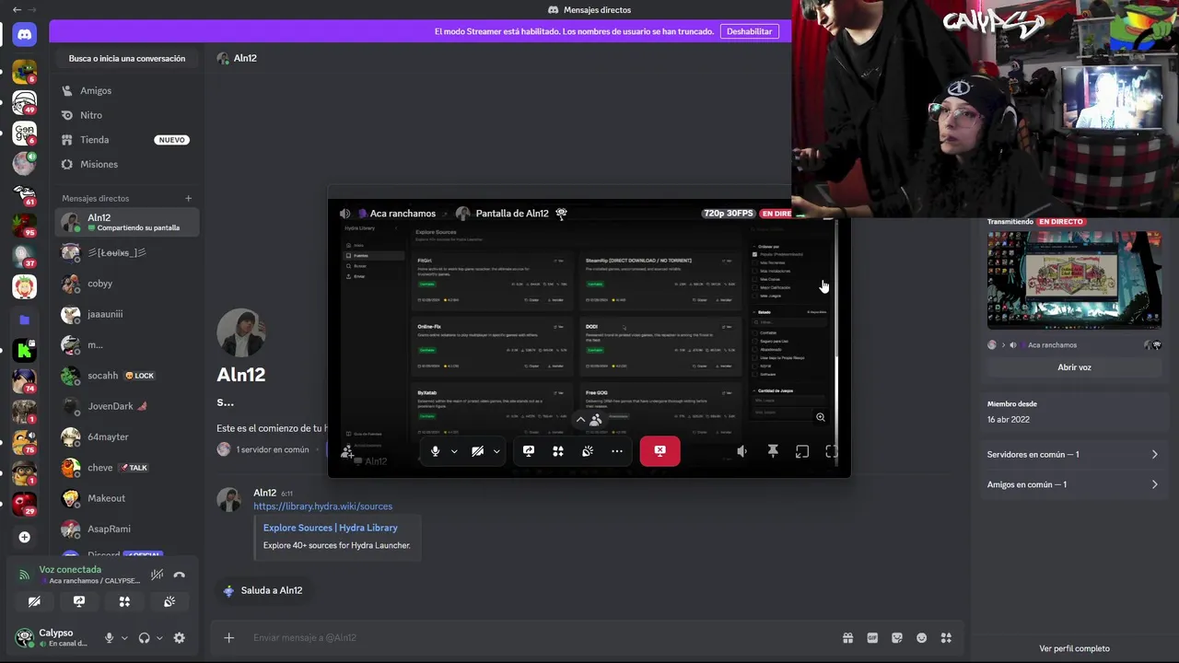Open the library.hydra.wiki/sources link
The image size is (1179, 663).
[x=322, y=506]
